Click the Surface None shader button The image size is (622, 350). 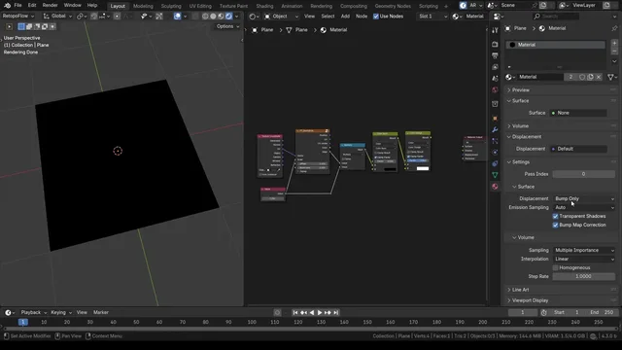point(578,113)
